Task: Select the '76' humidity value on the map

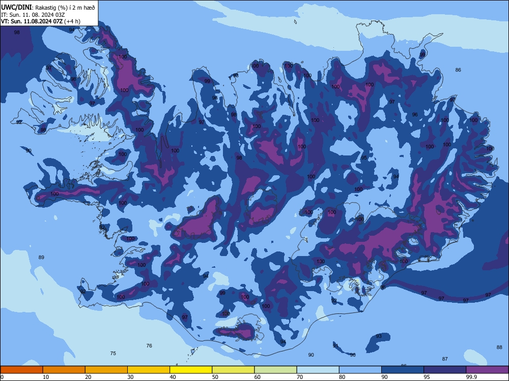Action: (x=149, y=345)
